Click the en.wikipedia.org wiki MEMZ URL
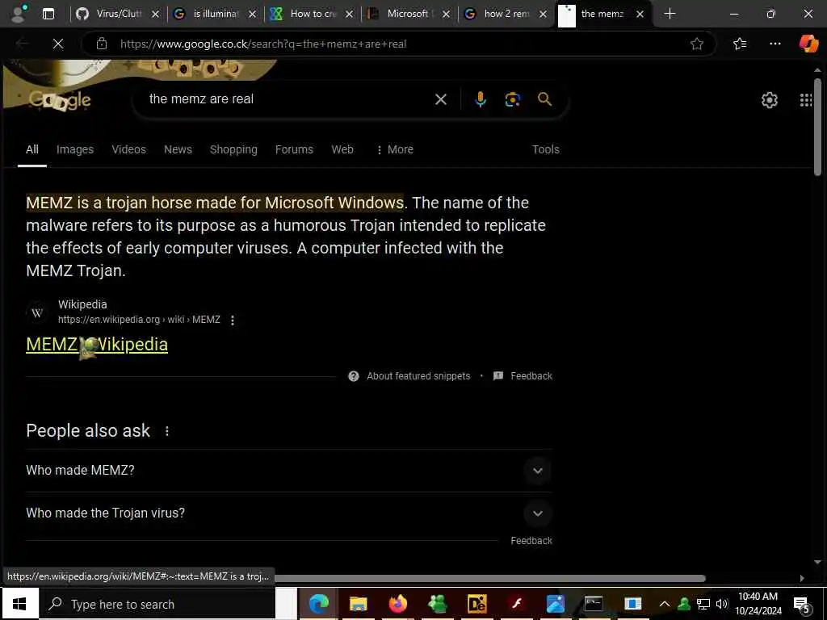The width and height of the screenshot is (827, 620). coord(139,320)
